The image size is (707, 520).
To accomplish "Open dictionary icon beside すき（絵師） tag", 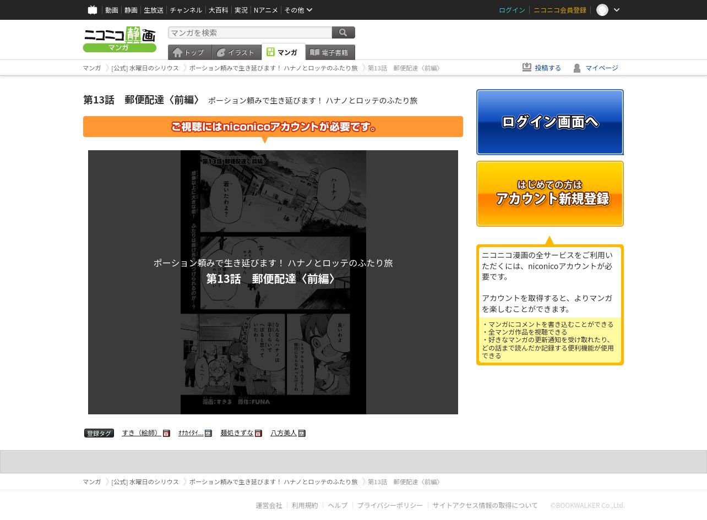I will tap(166, 433).
